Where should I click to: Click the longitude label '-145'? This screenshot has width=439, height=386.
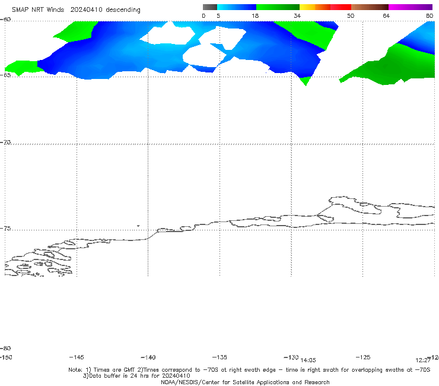(77, 357)
